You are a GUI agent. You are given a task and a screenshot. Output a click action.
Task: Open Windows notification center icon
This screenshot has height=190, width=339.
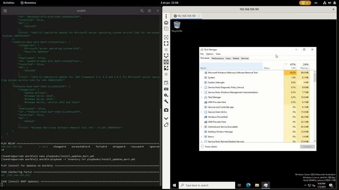pyautogui.click(x=331, y=185)
